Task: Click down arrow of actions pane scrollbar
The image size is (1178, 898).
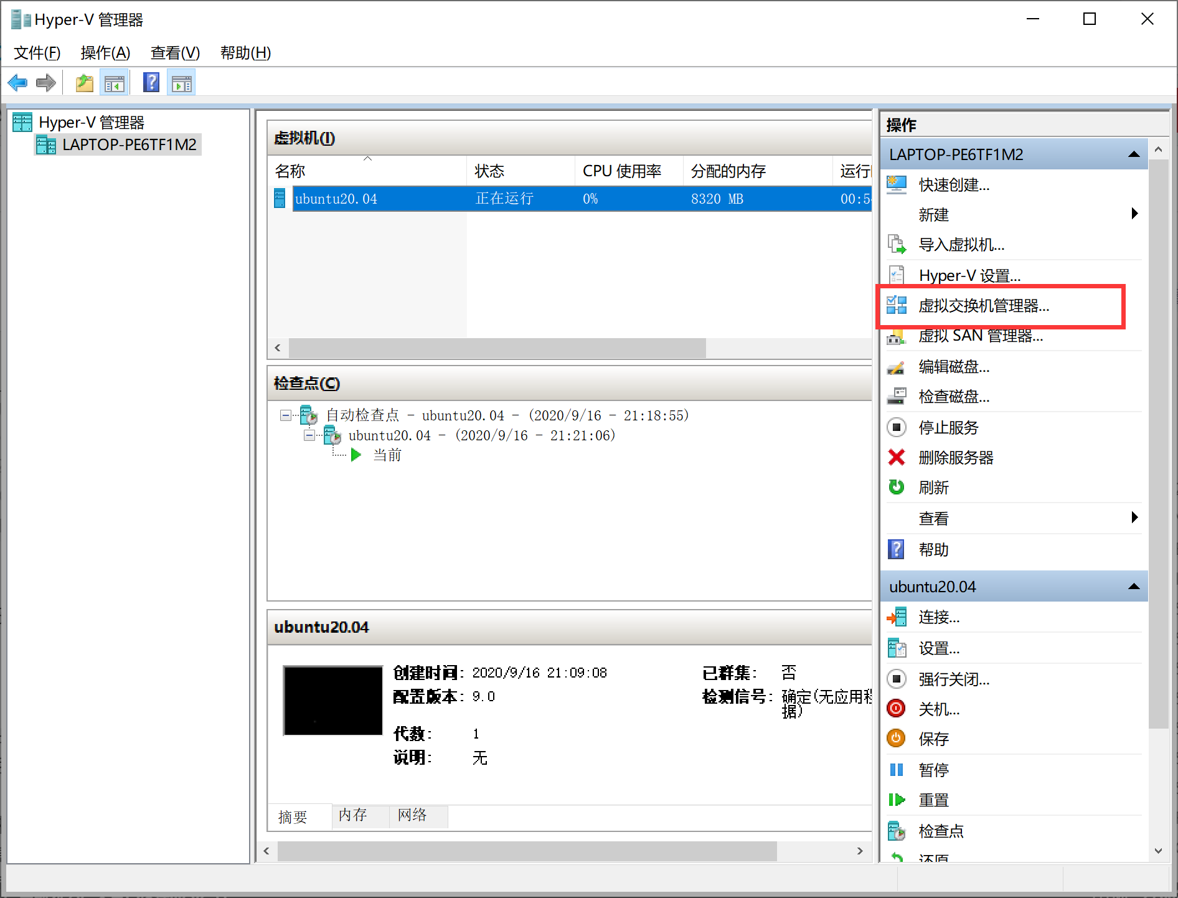Action: point(1158,851)
